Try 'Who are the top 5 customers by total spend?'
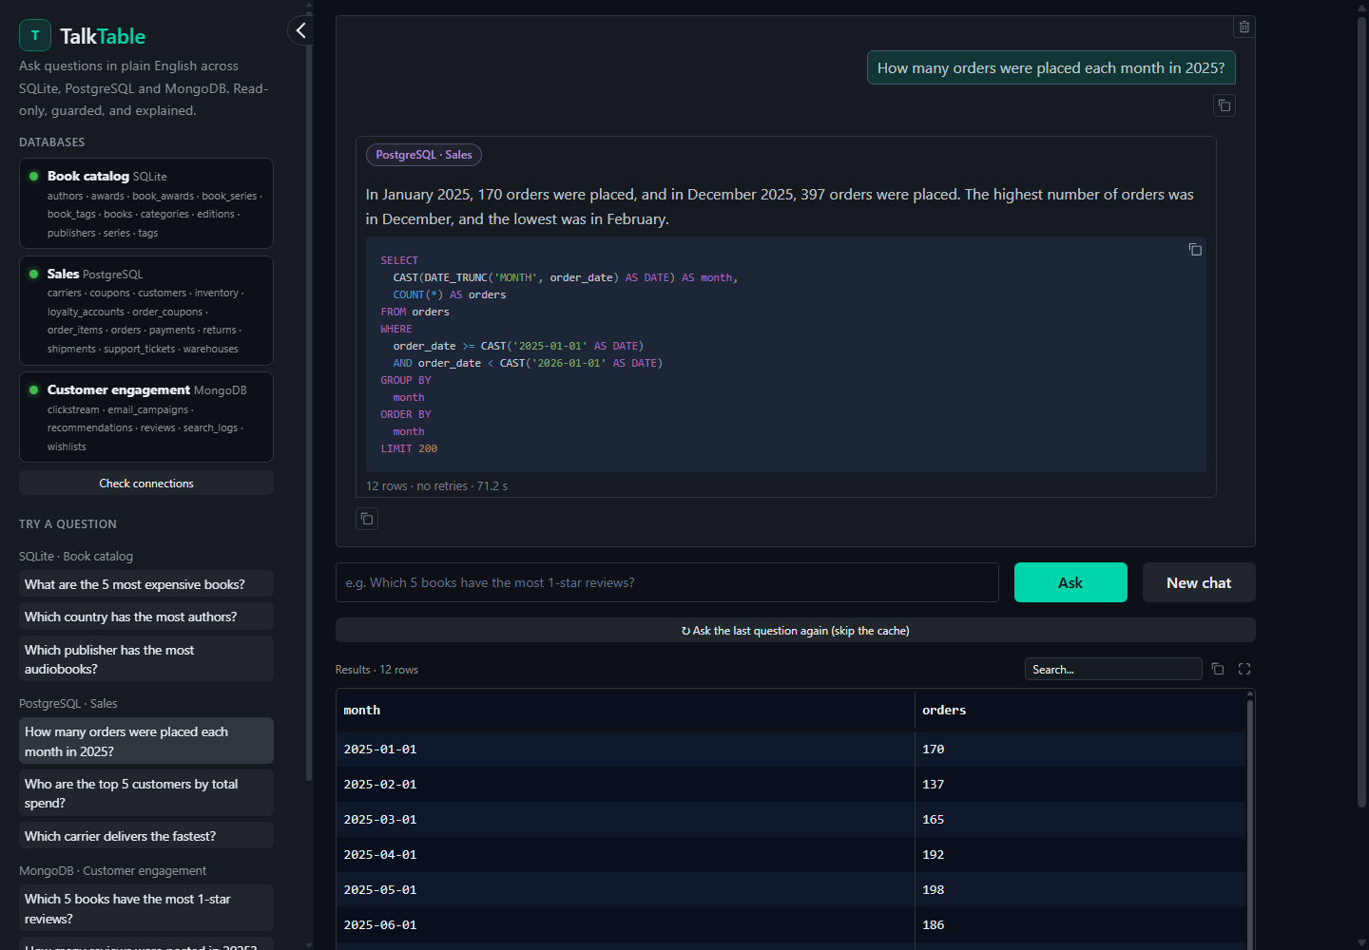 click(x=146, y=793)
